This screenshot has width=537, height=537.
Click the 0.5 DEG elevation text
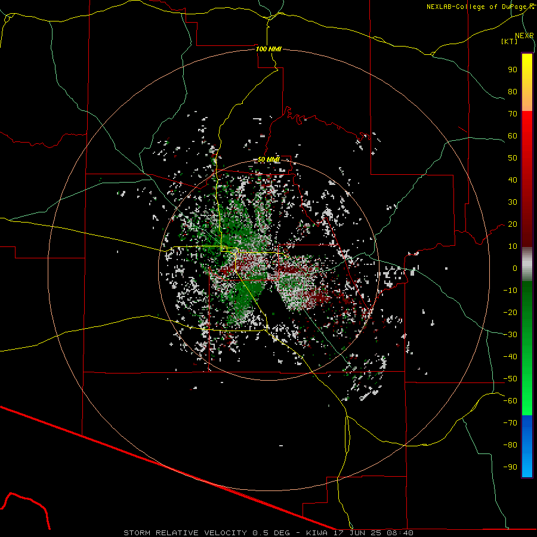click(271, 533)
